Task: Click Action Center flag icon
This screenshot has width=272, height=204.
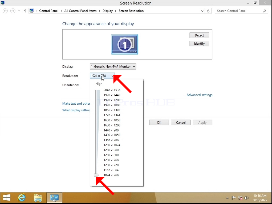Action: 234,198
